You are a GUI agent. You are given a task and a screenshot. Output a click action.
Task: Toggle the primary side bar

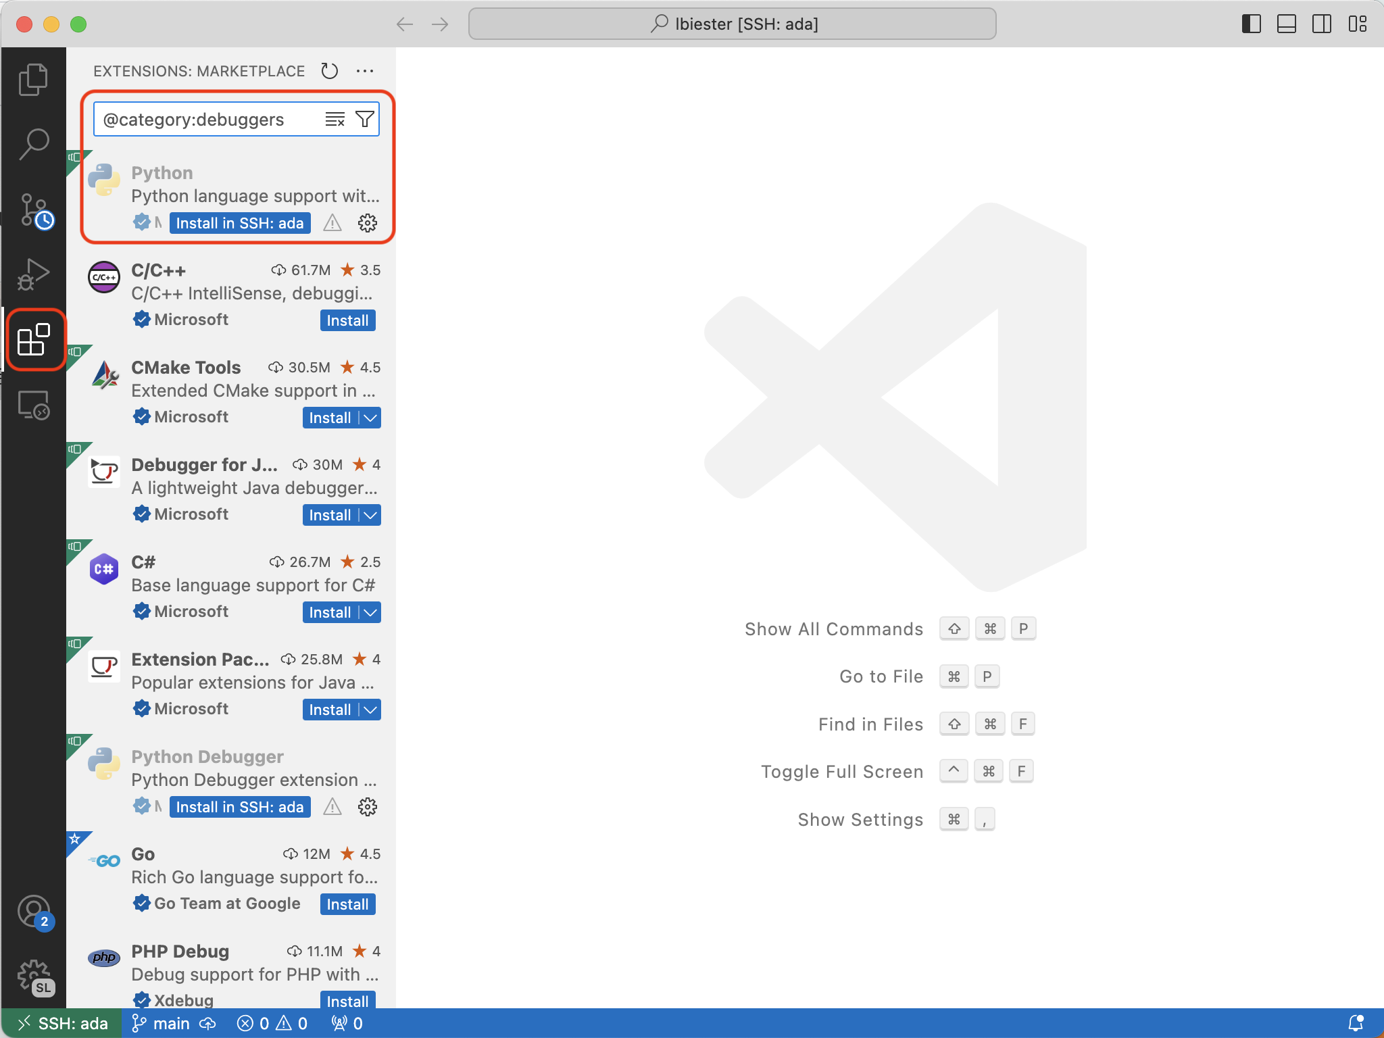point(1251,24)
